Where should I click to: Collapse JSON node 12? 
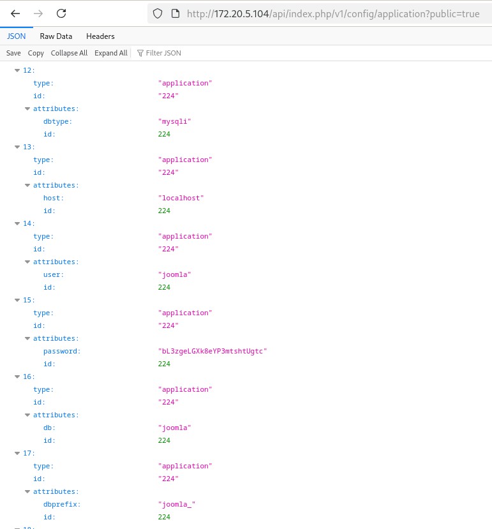coord(17,70)
